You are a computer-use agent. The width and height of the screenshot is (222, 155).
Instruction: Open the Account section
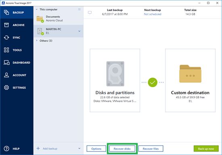pyautogui.click(x=17, y=75)
